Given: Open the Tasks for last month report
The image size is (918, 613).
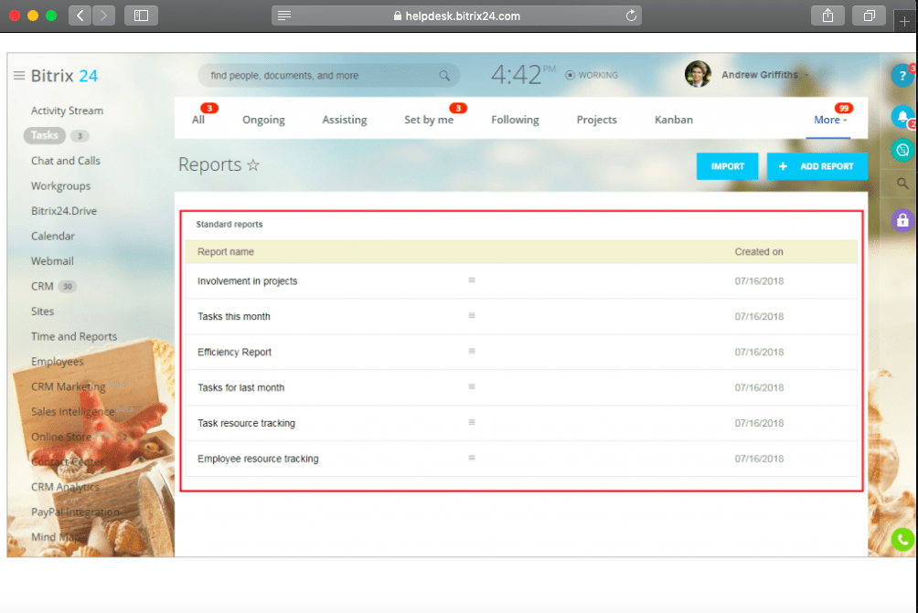Looking at the screenshot, I should [240, 387].
